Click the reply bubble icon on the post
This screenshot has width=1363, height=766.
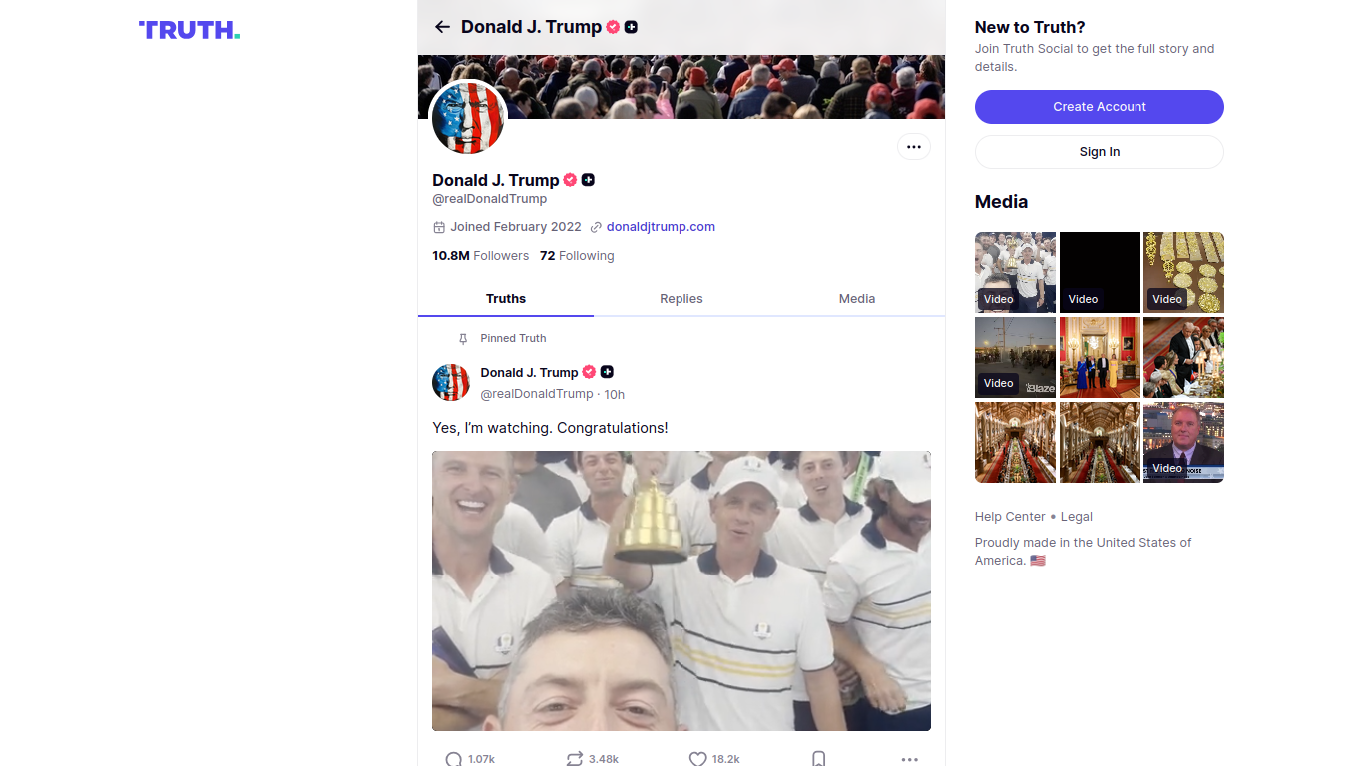(454, 759)
